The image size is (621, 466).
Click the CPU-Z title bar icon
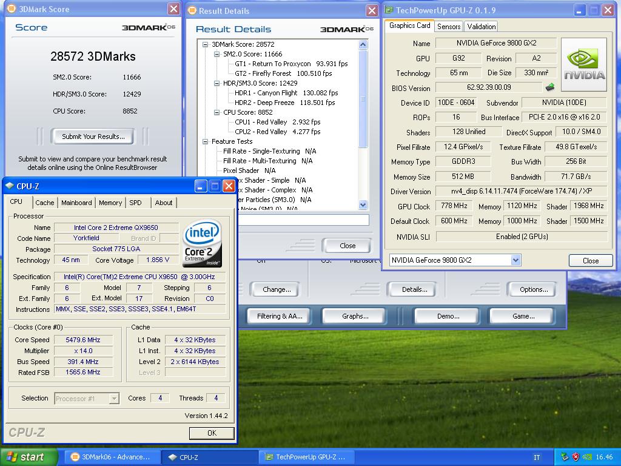coord(10,186)
